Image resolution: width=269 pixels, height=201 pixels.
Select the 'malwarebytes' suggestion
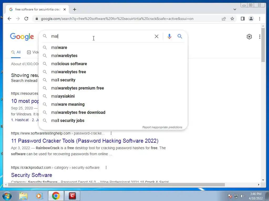[113, 55]
